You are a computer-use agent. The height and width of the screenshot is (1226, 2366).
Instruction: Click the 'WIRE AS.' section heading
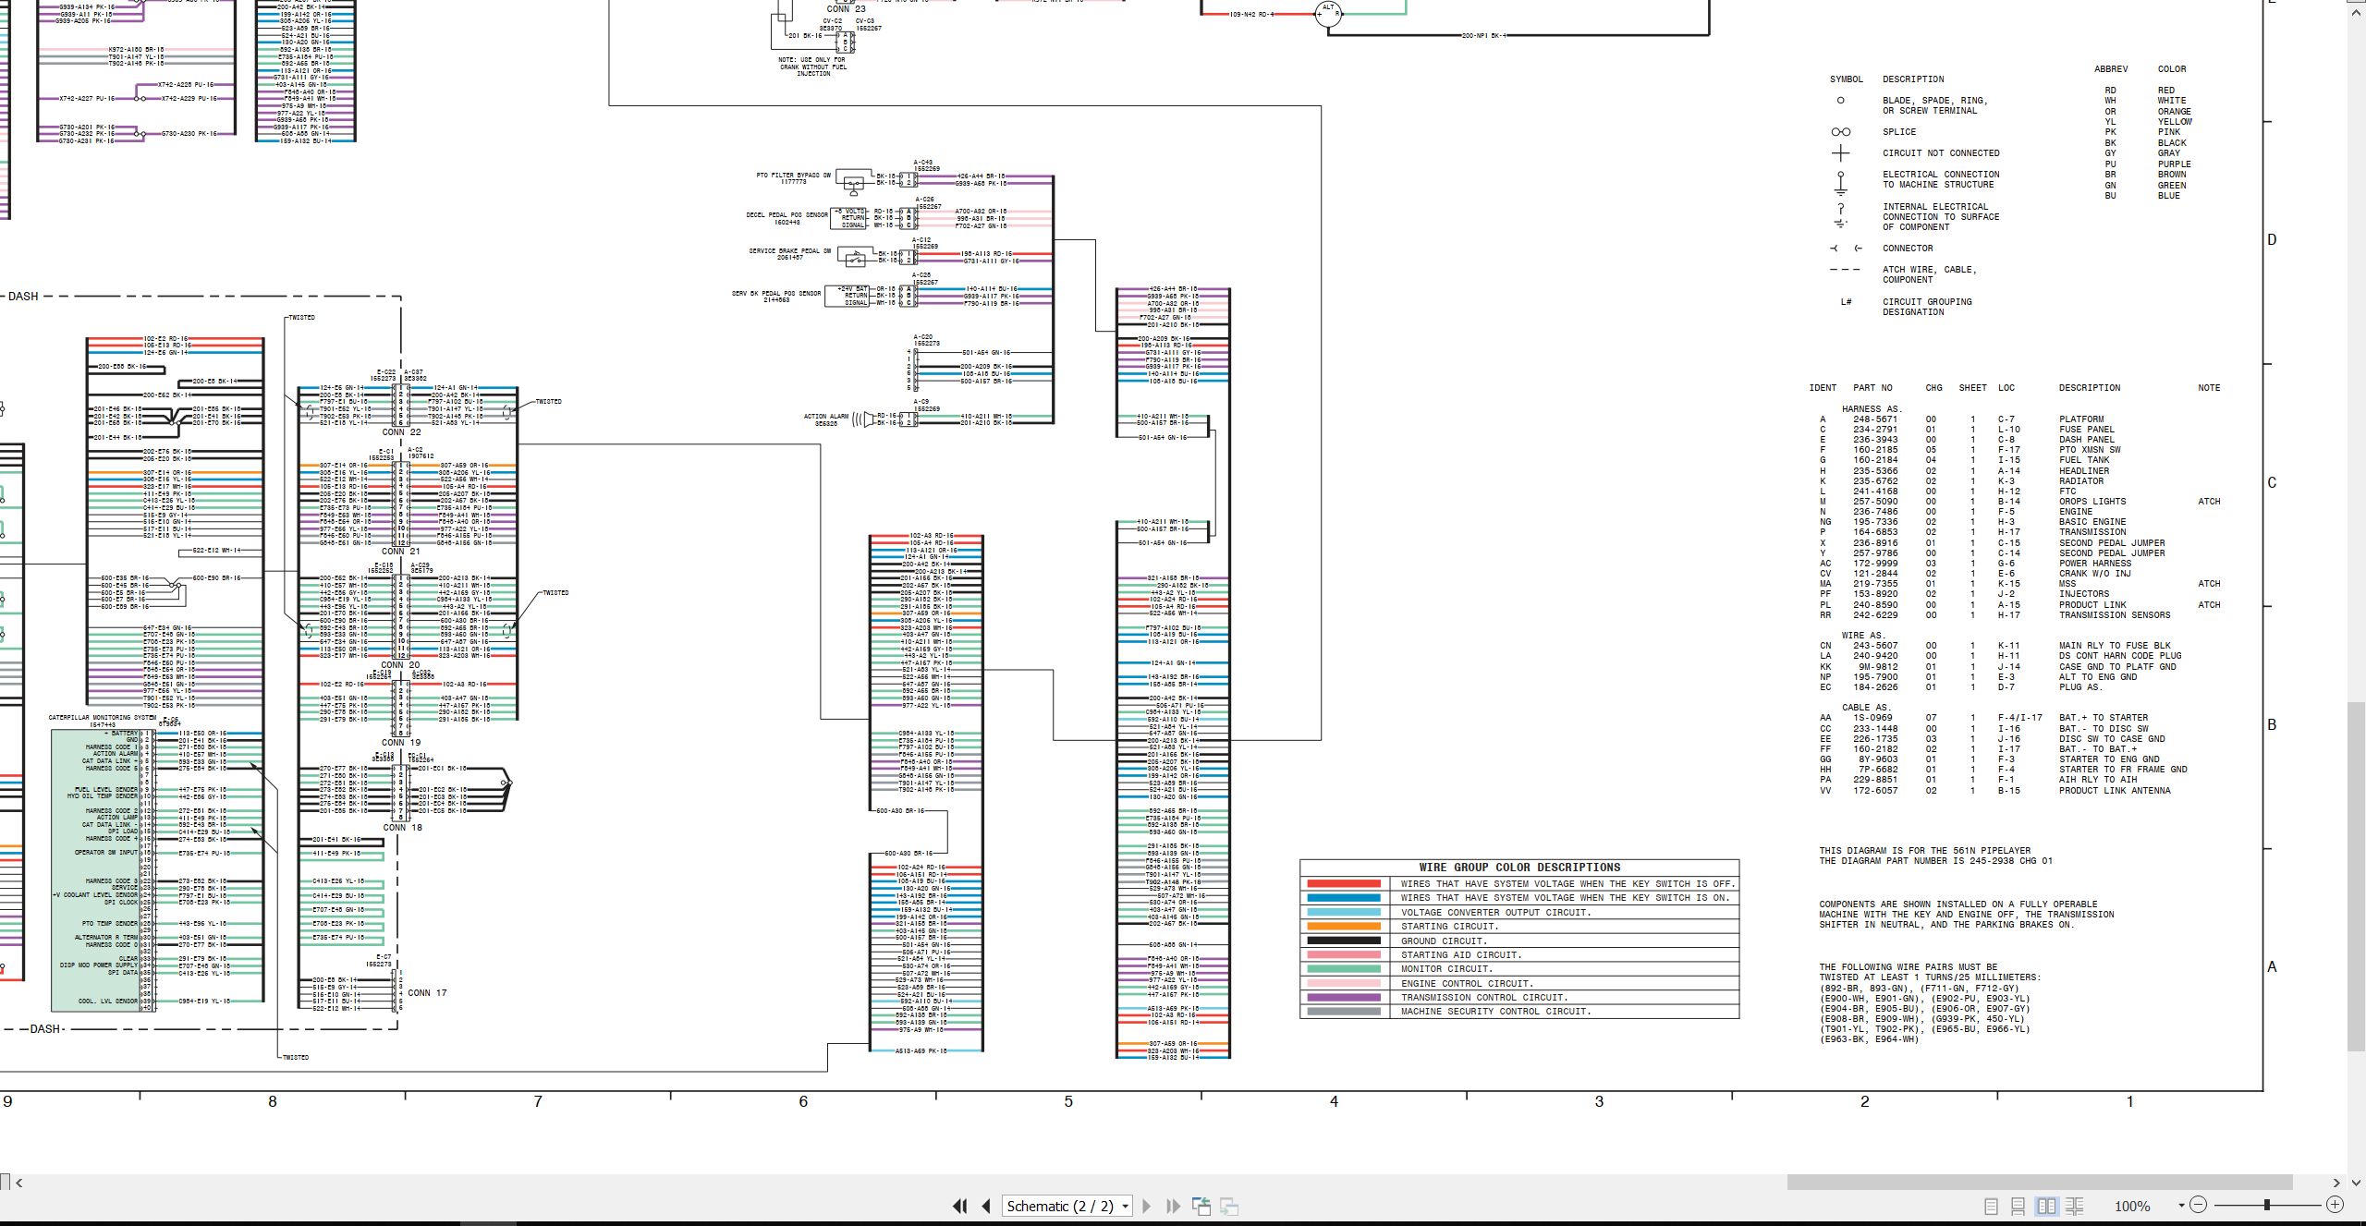click(x=1862, y=636)
